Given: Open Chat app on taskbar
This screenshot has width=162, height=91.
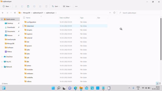Looking at the screenshot, I should pos(70,88).
